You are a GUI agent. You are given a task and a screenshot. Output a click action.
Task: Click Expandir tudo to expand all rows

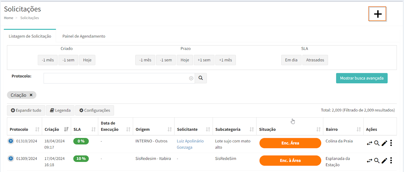(26, 110)
